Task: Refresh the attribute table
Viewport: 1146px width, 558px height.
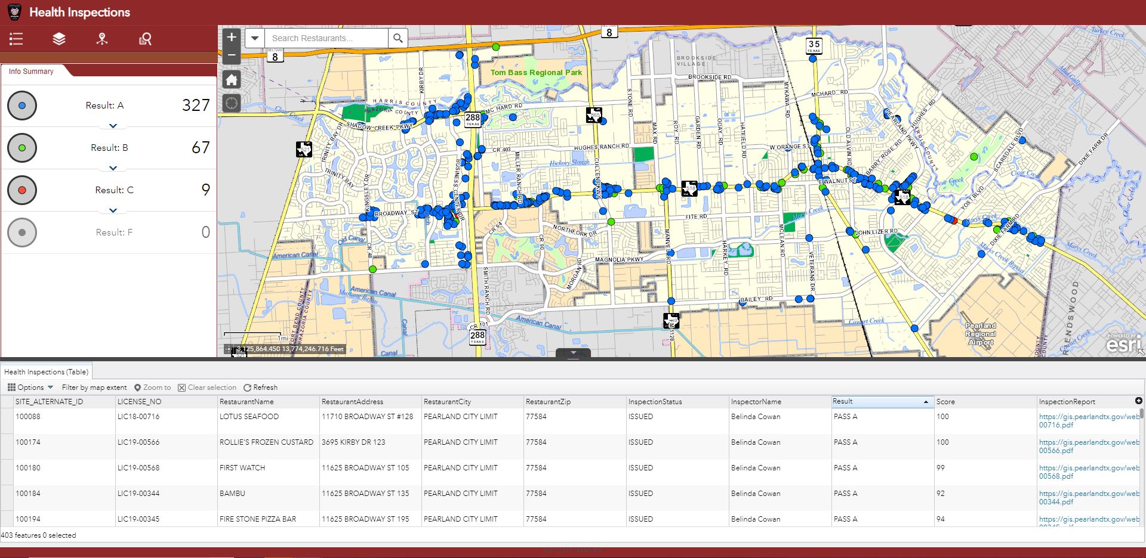Action: 260,387
